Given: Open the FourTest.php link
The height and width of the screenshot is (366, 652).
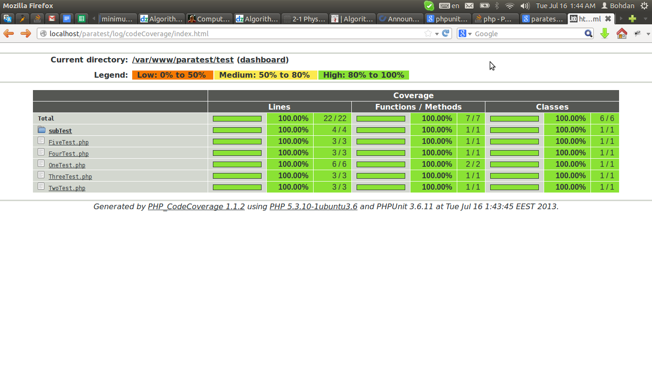Looking at the screenshot, I should coord(69,153).
